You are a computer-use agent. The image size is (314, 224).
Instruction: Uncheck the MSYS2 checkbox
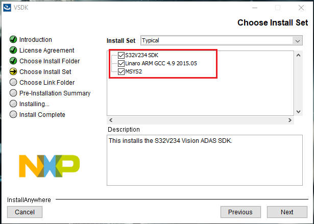[121, 71]
